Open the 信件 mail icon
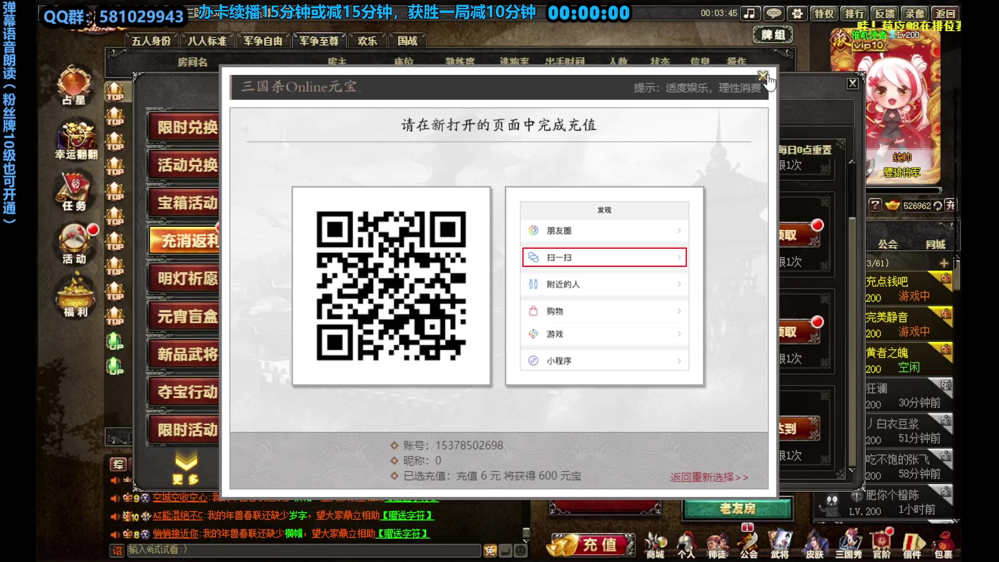The height and width of the screenshot is (562, 999). pyautogui.click(x=912, y=545)
